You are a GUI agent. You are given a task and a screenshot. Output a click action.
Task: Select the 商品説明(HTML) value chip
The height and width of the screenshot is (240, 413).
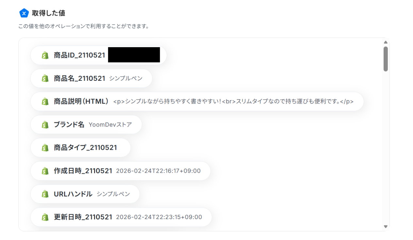click(197, 102)
